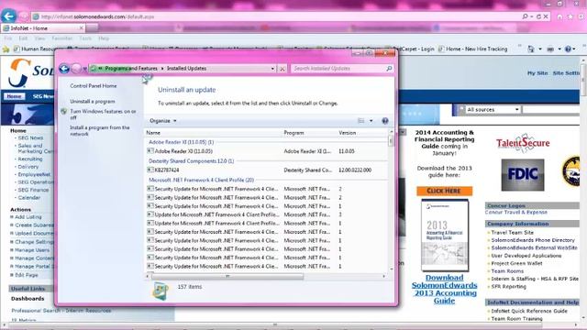Collapse the Adobe Reader XI (11.0.05) group
Screen dimensions: 587x330
[x=182, y=142]
